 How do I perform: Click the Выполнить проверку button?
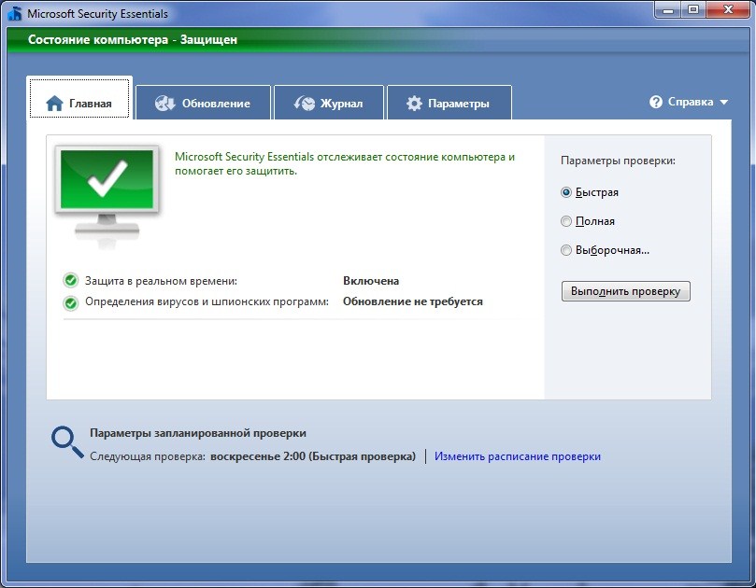(x=626, y=291)
